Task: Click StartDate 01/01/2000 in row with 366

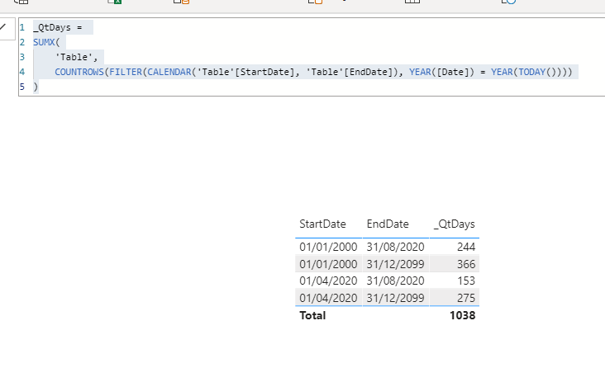Action: tap(328, 264)
